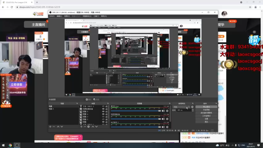263x148 pixels.
Task: Click transition duration field showing 300 ms
Action: 184,110
